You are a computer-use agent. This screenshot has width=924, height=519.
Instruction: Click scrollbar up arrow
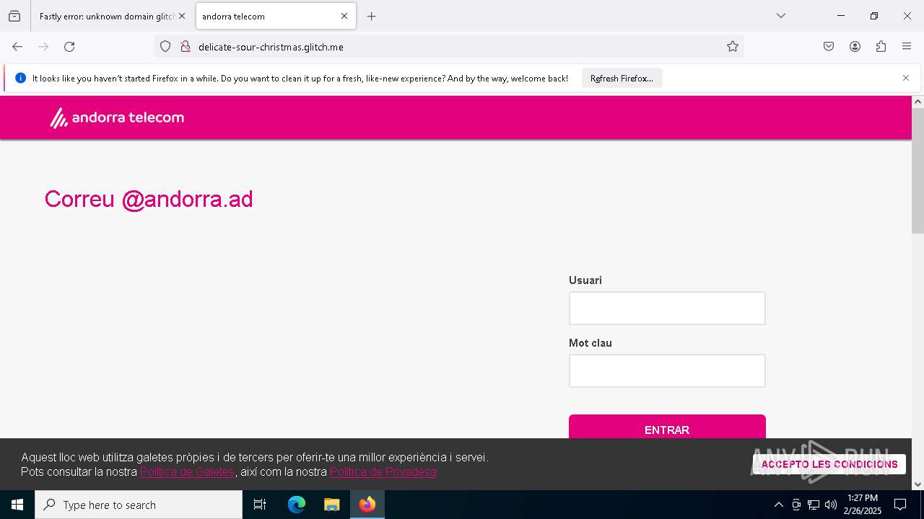(918, 102)
